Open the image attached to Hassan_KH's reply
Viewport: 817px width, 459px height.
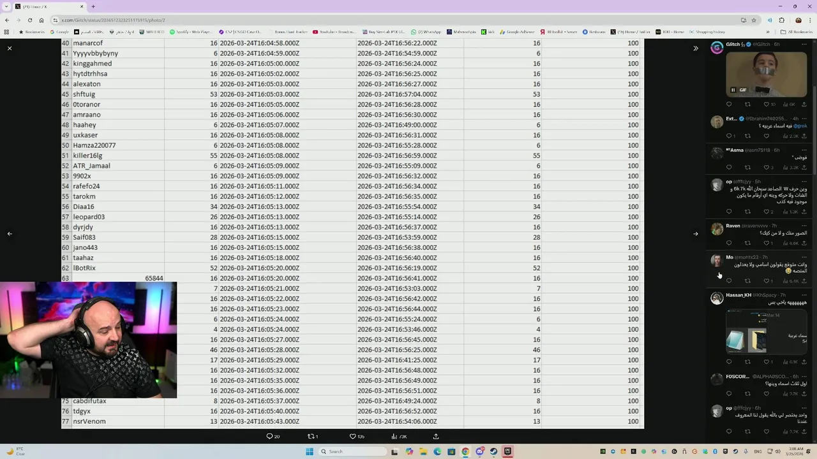[767, 331]
